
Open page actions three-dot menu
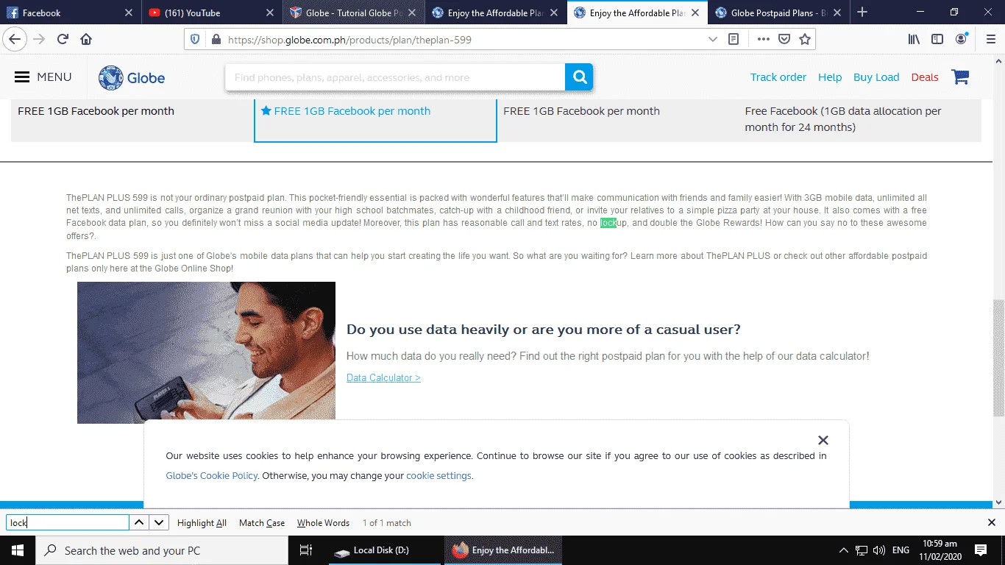coord(764,40)
